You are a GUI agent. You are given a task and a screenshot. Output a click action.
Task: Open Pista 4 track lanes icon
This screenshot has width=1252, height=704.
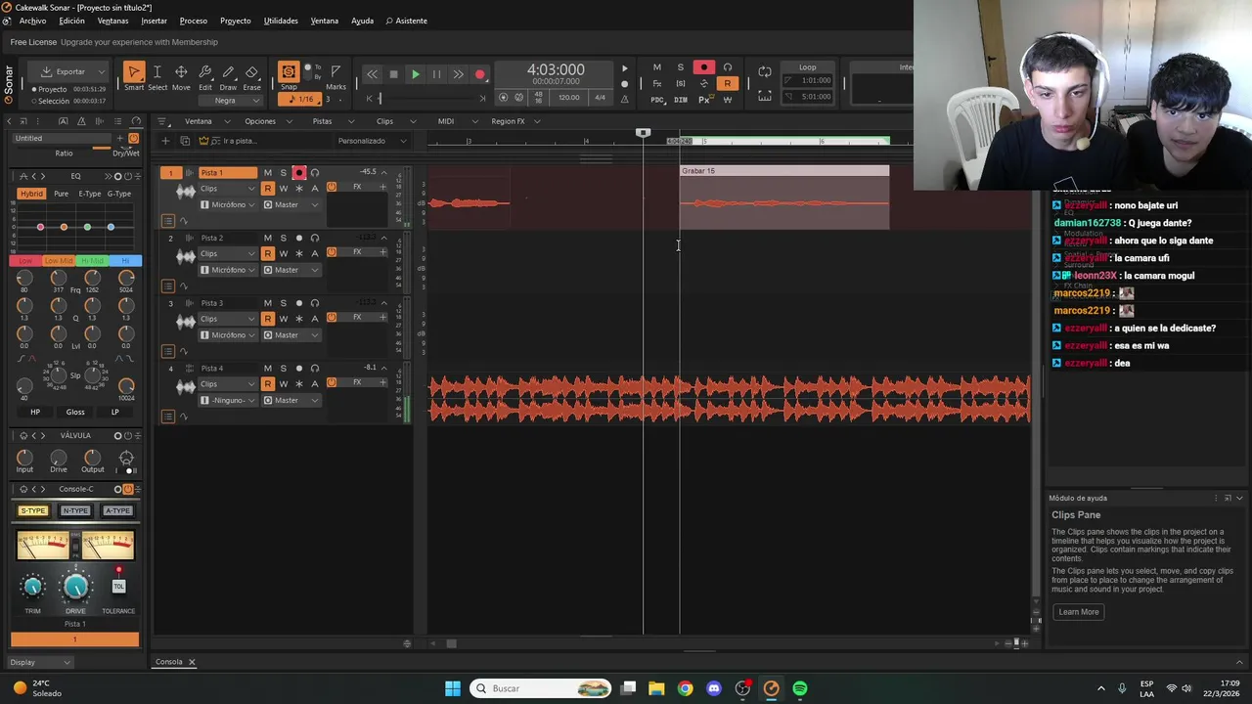[x=168, y=417]
